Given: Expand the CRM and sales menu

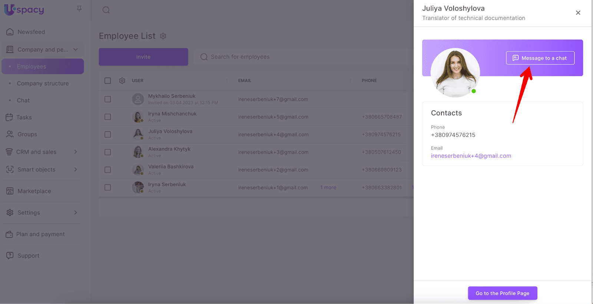Looking at the screenshot, I should point(76,152).
